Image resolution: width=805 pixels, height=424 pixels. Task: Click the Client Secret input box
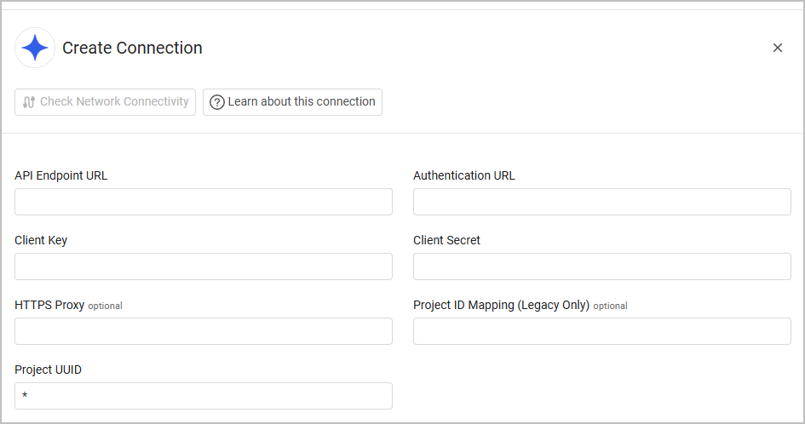click(601, 266)
